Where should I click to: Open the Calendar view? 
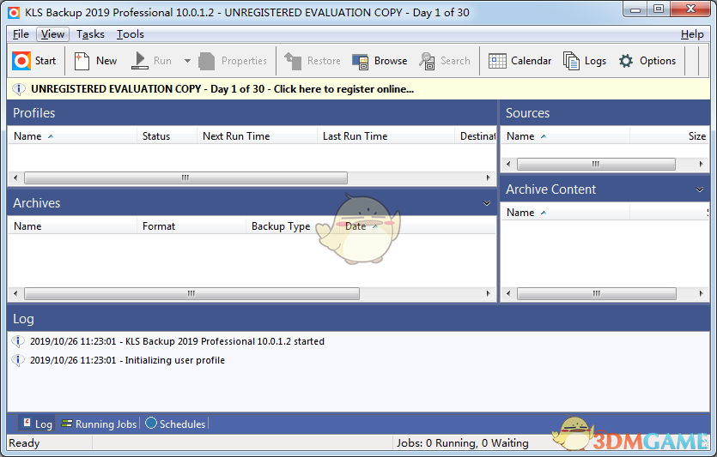point(520,61)
